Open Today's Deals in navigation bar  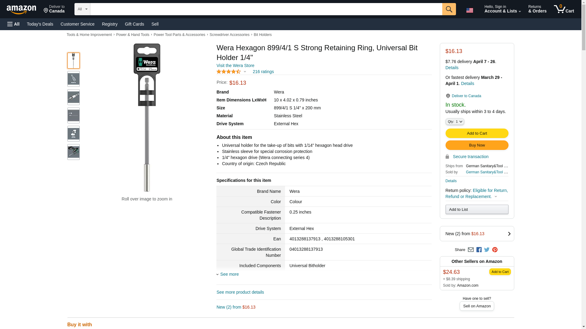(x=40, y=24)
